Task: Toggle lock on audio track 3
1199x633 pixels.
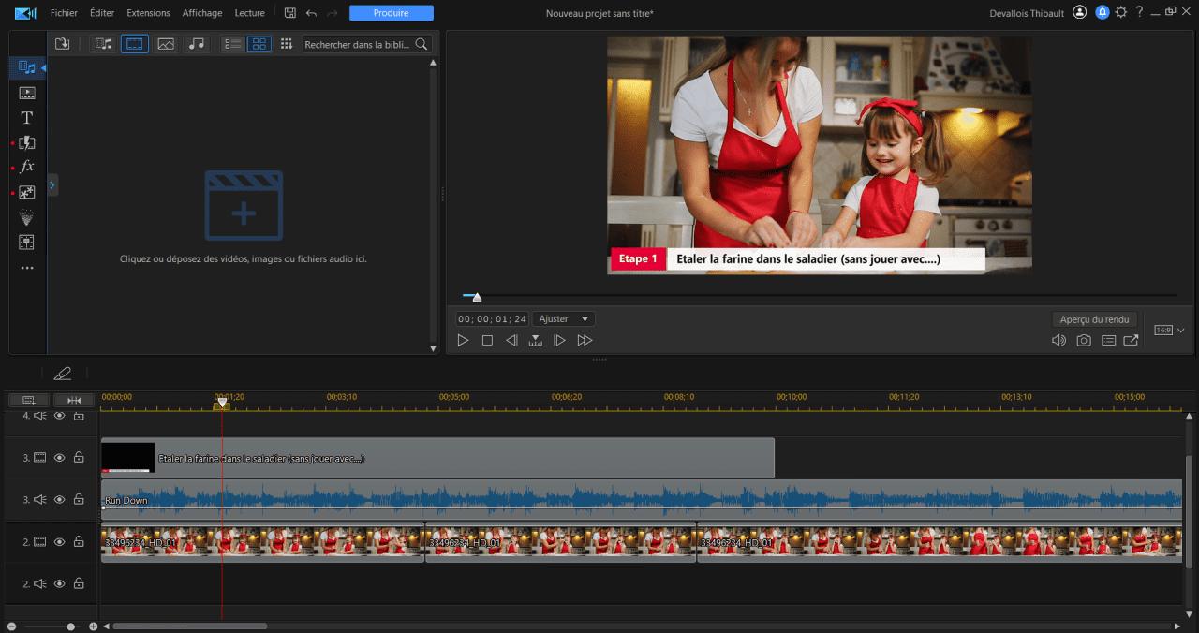Action: point(79,500)
